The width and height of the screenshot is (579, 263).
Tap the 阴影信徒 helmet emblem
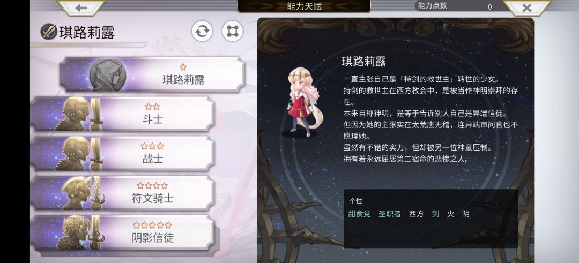coord(80,232)
